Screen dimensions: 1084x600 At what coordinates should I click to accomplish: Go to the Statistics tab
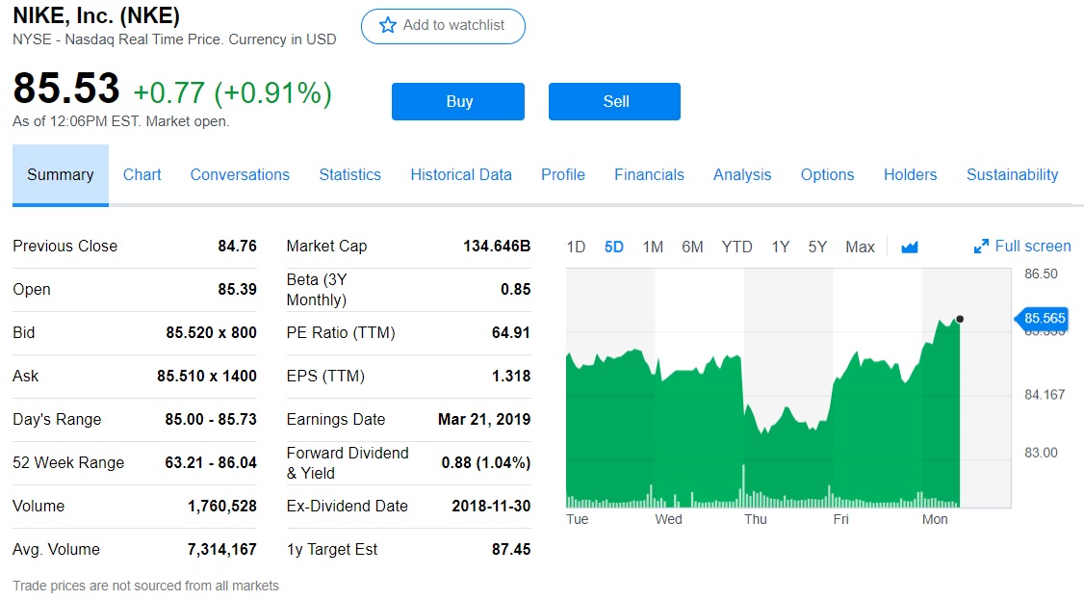[x=349, y=175]
